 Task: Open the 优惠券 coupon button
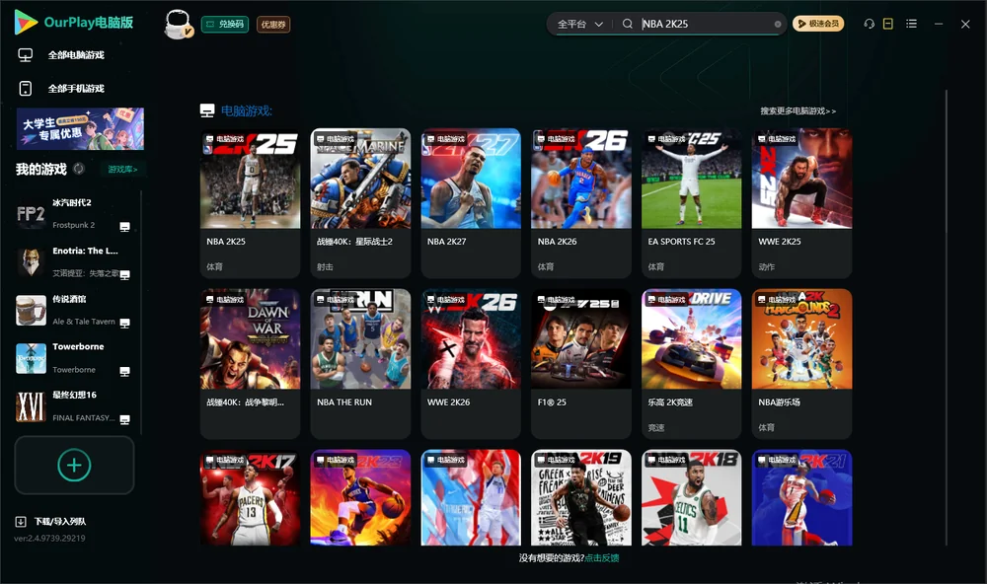coord(273,24)
